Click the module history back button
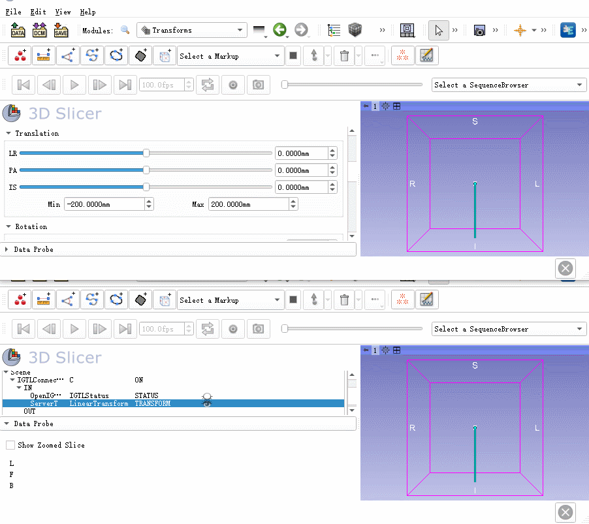 280,29
